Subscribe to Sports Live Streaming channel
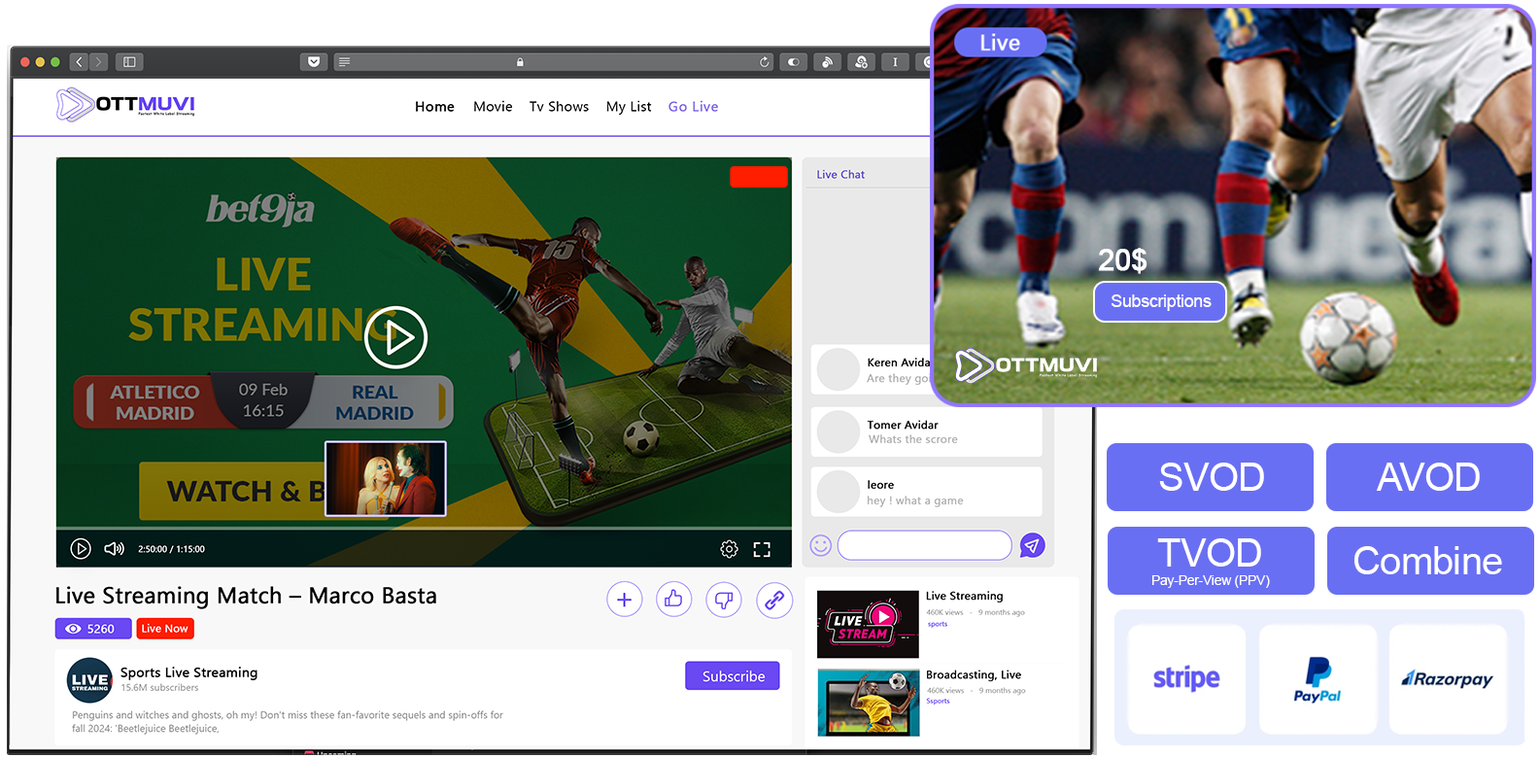Screen dimensions: 1540x758 (733, 675)
